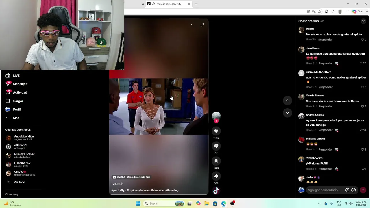370x208 pixels.
Task: Open File Explorer from the taskbar
Action: click(207, 203)
